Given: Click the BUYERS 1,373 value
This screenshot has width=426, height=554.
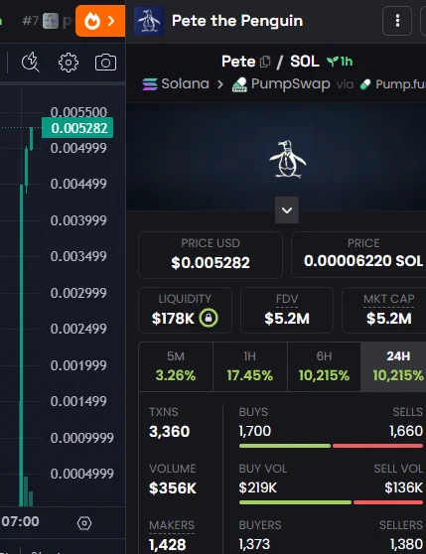Looking at the screenshot, I should (254, 544).
